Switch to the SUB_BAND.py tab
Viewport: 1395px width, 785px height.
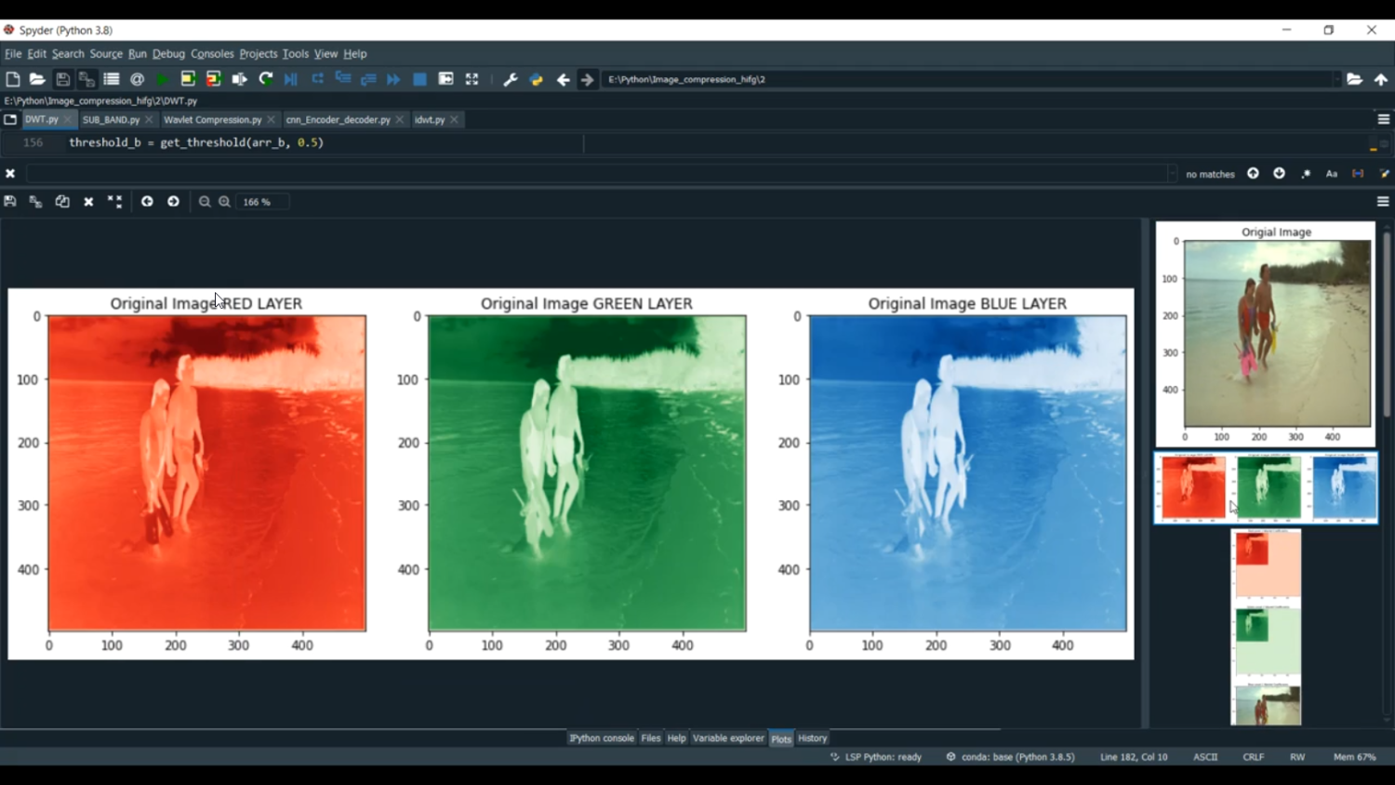[x=111, y=120]
